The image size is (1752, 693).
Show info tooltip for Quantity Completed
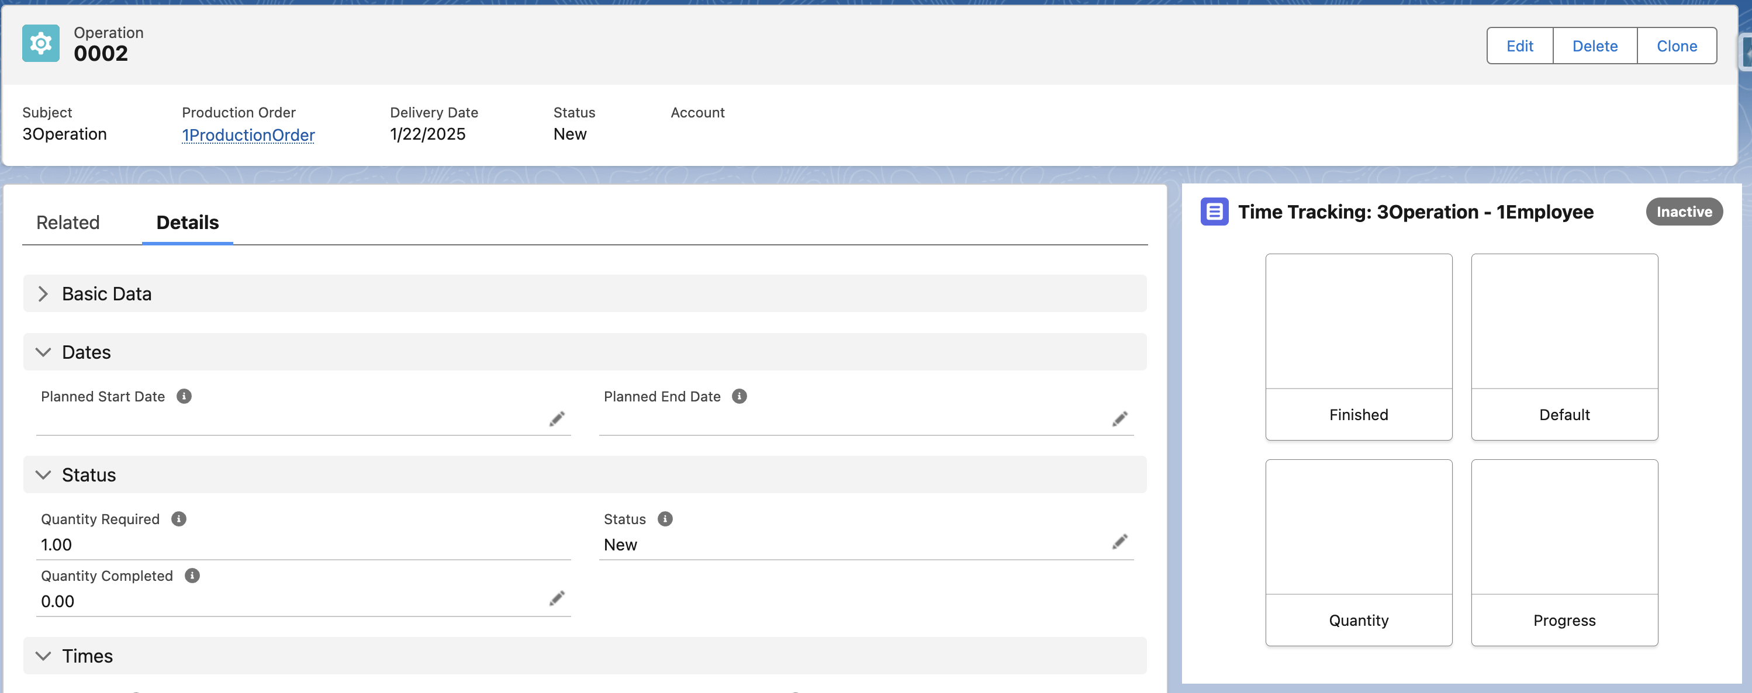tap(192, 576)
